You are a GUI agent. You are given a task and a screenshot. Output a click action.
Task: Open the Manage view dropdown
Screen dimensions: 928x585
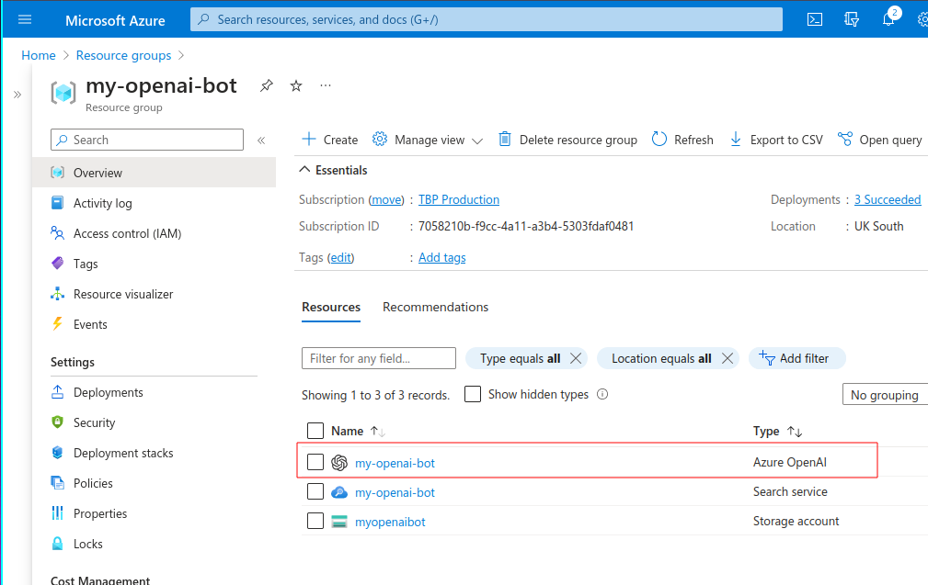tap(428, 140)
